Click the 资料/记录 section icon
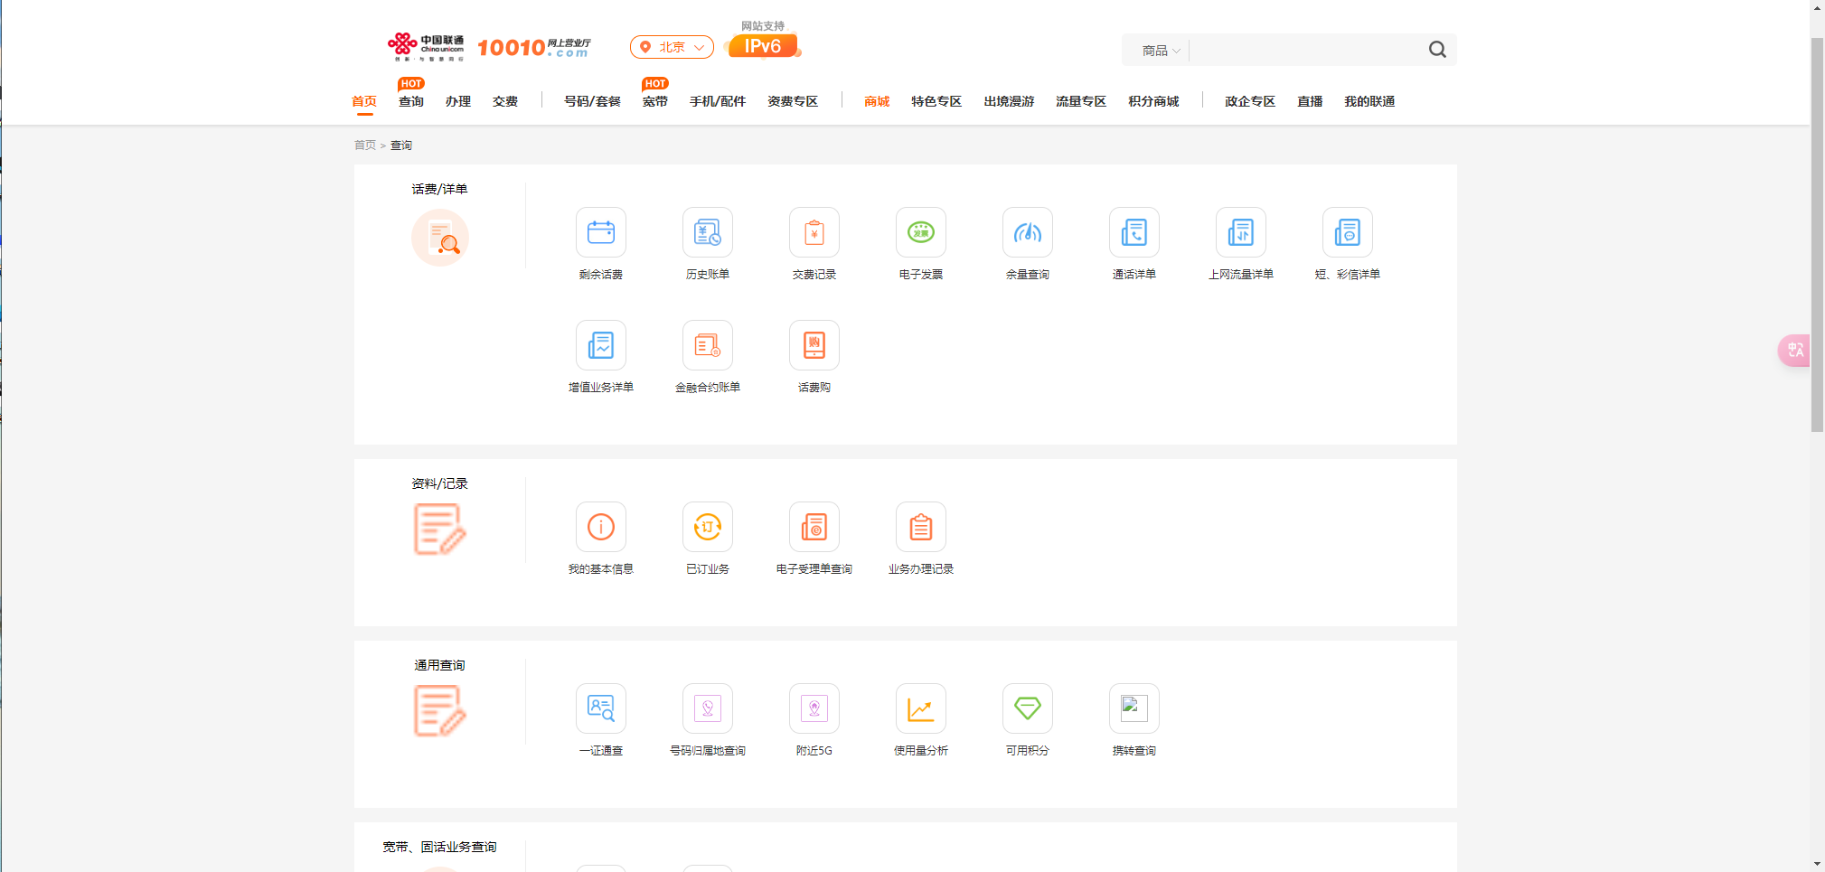 [440, 530]
